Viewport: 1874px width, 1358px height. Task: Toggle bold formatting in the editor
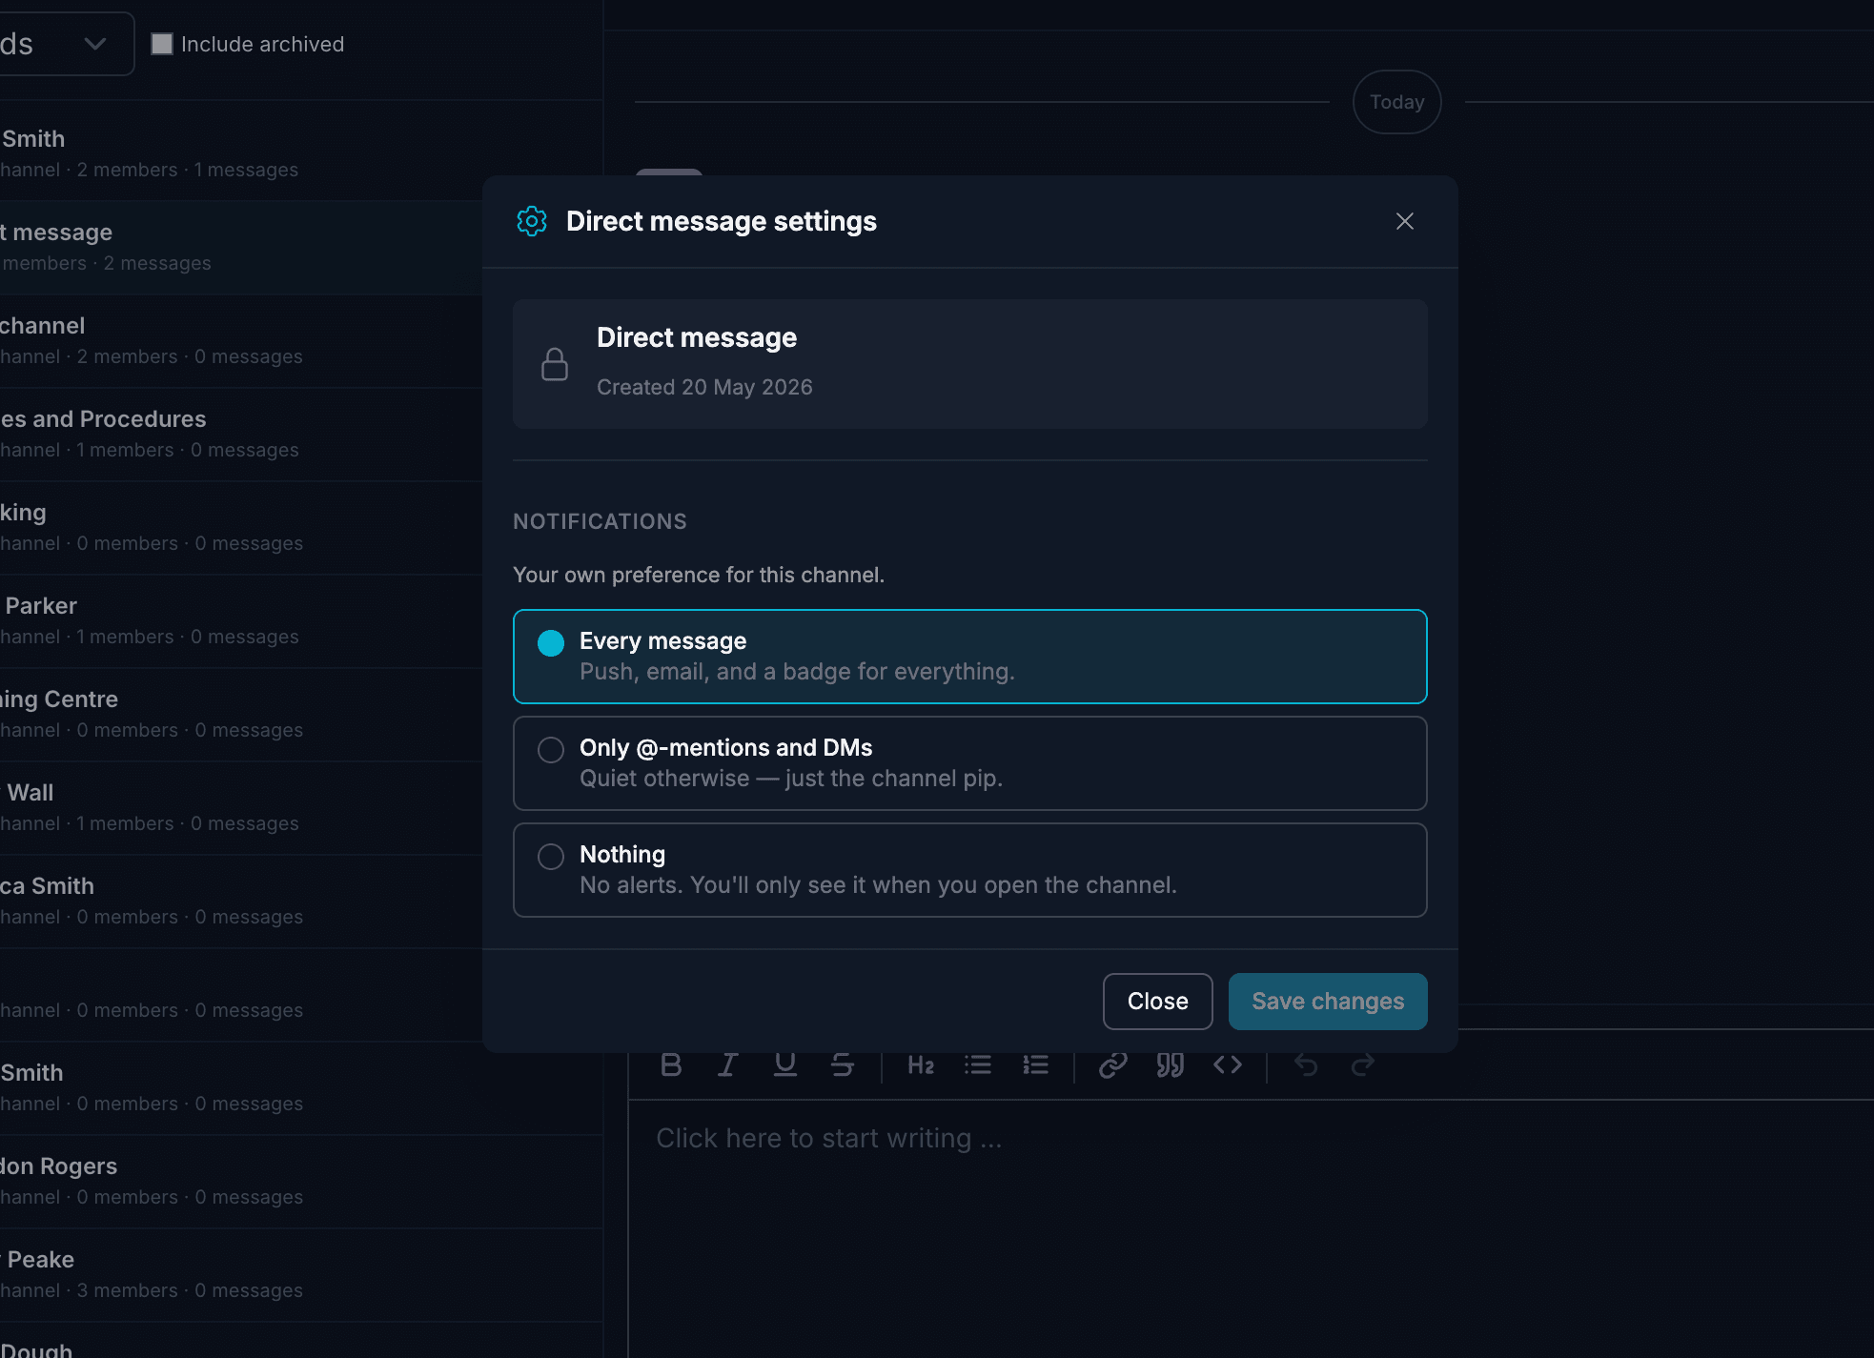click(671, 1064)
